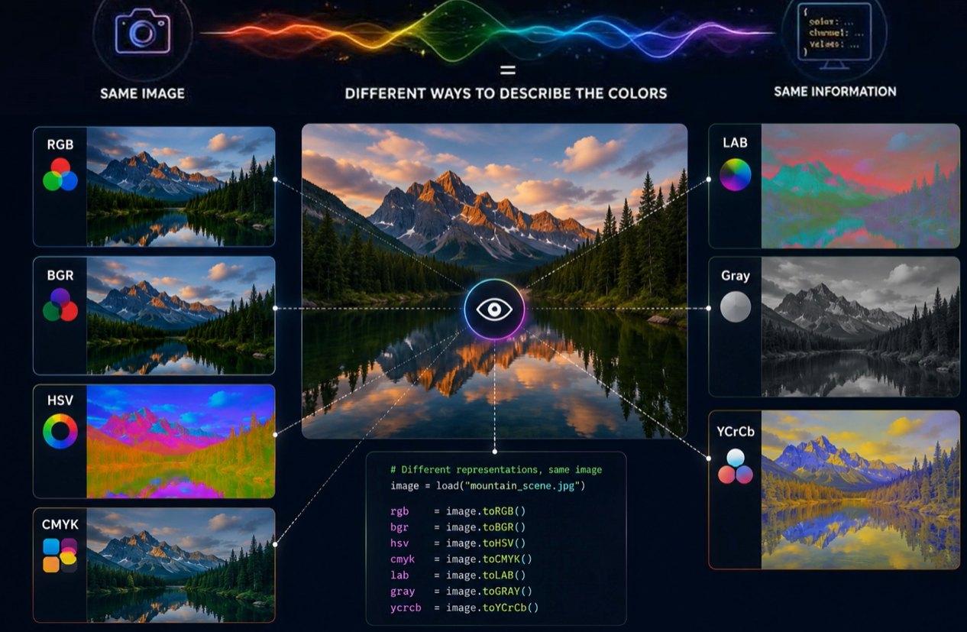Image resolution: width=967 pixels, height=632 pixels.
Task: Click the YCrCb label text
Action: click(x=736, y=432)
